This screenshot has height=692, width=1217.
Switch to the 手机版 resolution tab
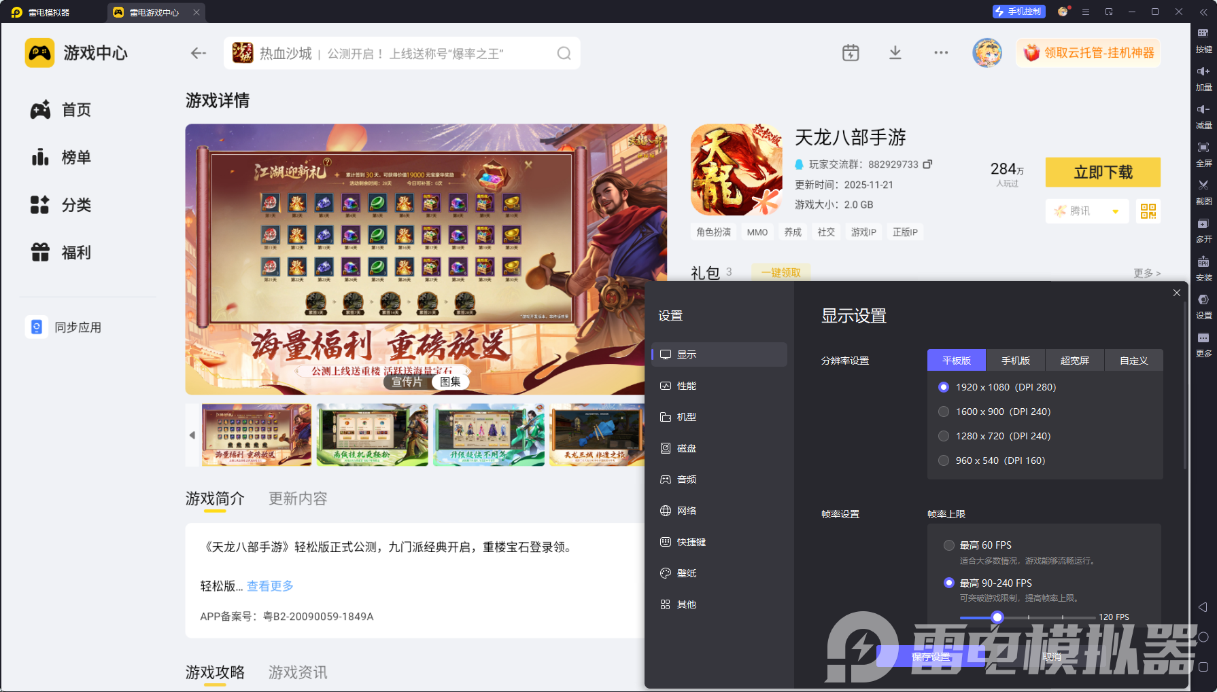tap(1015, 360)
